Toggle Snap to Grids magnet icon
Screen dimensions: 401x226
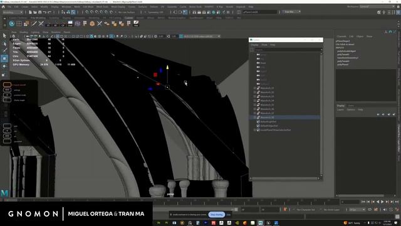pyautogui.click(x=87, y=12)
